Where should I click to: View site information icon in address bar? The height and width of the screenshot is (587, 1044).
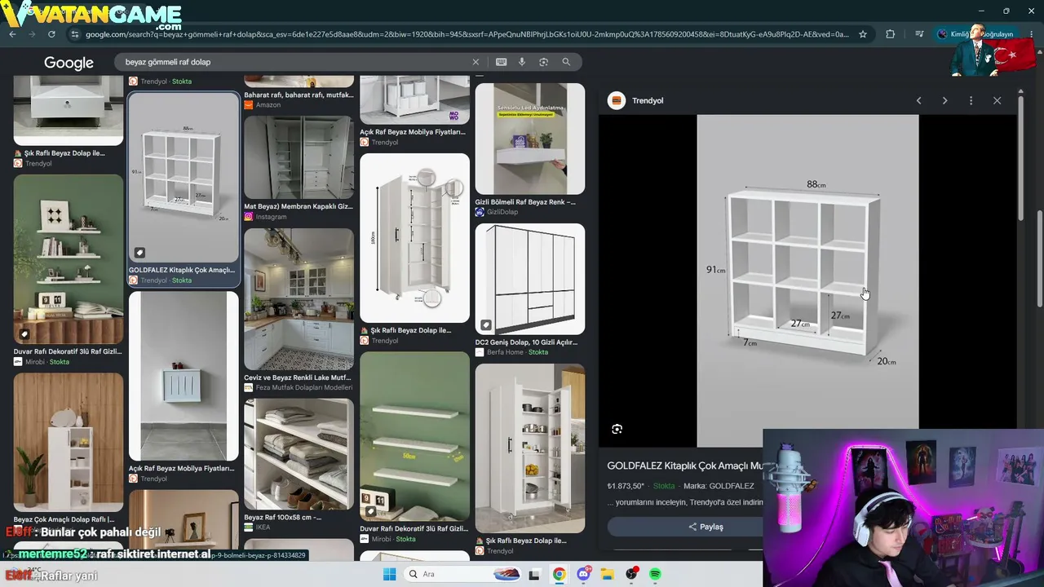tap(75, 34)
